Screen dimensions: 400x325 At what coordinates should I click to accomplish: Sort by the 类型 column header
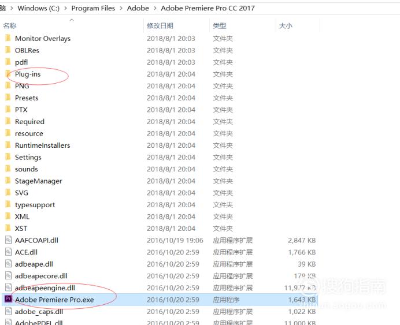pyautogui.click(x=220, y=26)
